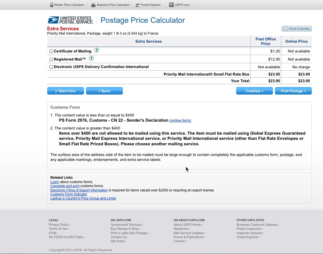
Task: Open Mail Service Updates footer link
Action: (189, 233)
